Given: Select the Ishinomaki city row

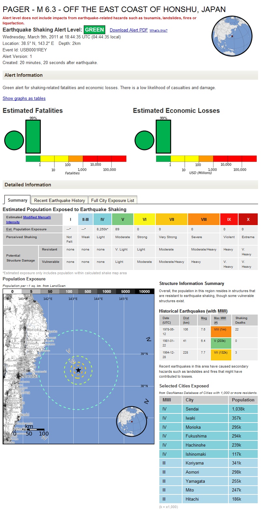Looking at the screenshot, I should (x=209, y=454).
